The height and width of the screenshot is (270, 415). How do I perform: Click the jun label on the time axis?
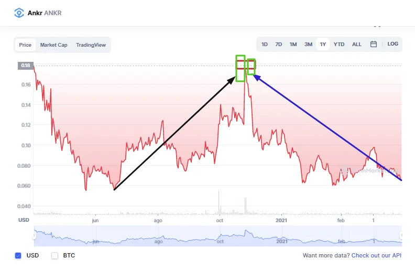coord(95,221)
